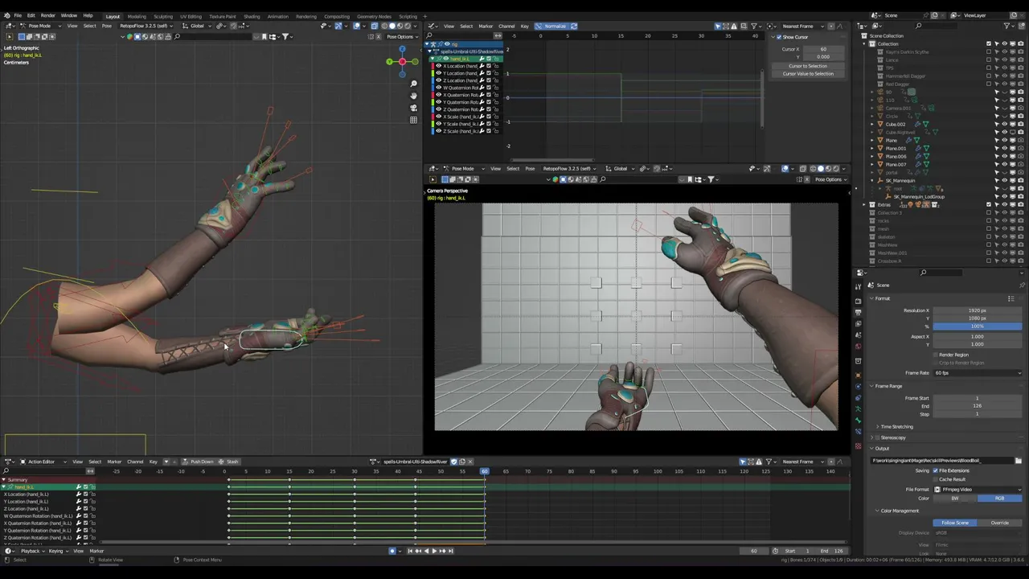Open the Render menu
The image size is (1029, 579).
[x=48, y=16]
